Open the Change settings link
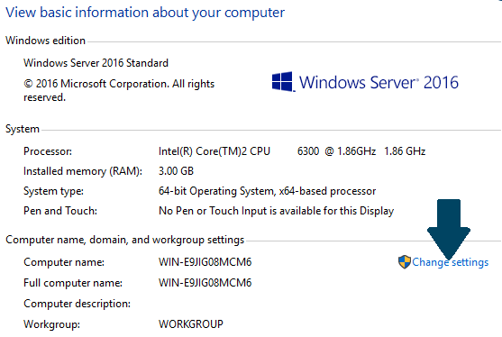 tap(450, 262)
